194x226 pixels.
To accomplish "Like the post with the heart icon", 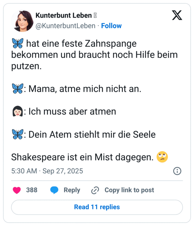I will point(17,190).
